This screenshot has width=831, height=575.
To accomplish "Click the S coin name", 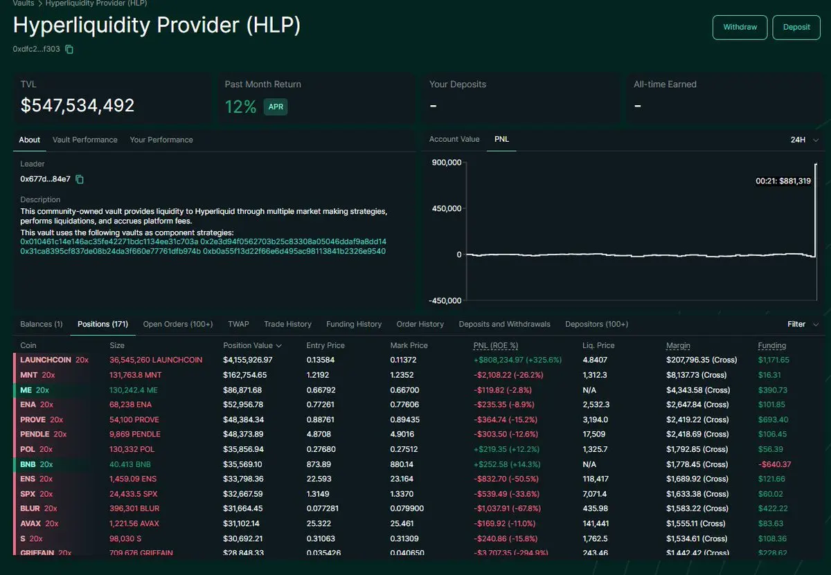I will [x=23, y=538].
